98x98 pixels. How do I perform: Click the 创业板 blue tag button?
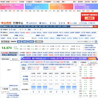pos(31,42)
